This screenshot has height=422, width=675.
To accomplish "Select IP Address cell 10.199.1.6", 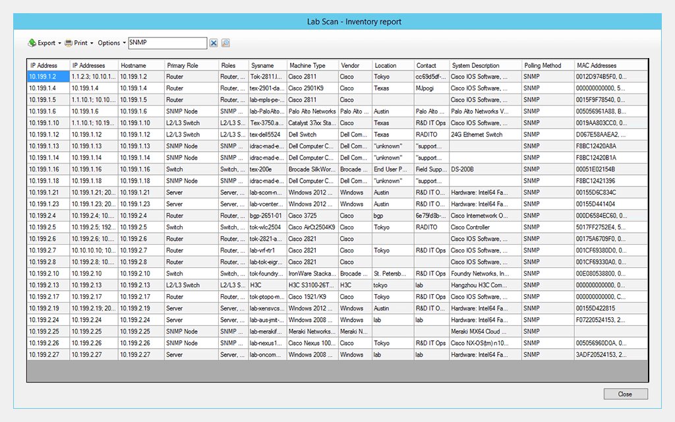I will click(48, 111).
